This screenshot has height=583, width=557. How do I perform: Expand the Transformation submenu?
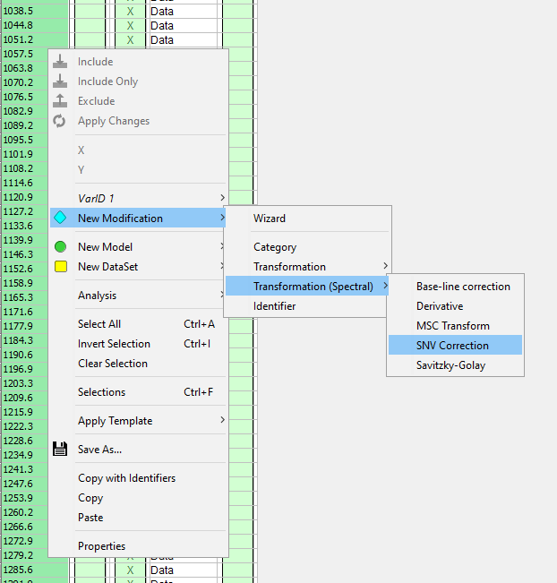click(385, 267)
